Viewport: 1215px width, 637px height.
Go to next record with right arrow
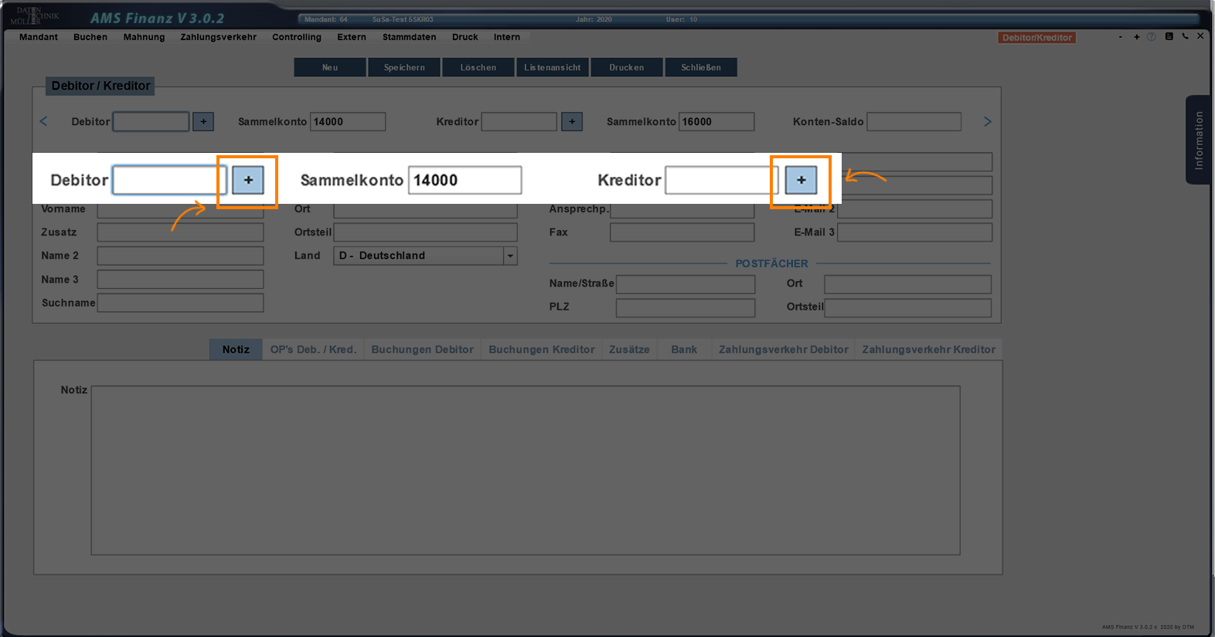tap(987, 121)
